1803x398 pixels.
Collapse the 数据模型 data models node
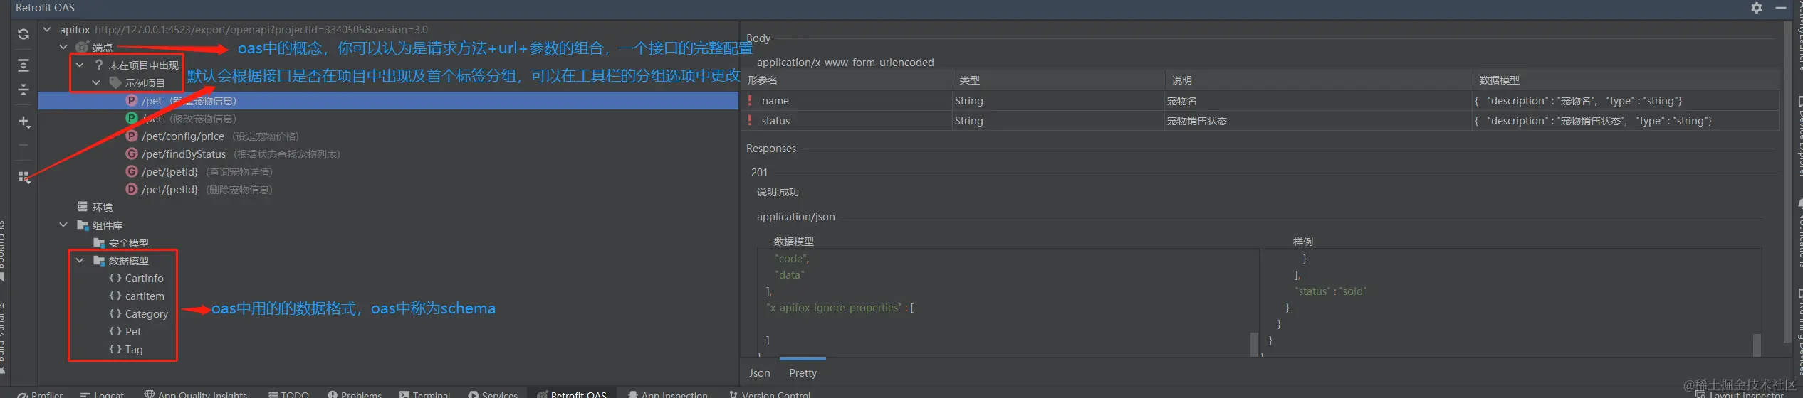(x=80, y=260)
